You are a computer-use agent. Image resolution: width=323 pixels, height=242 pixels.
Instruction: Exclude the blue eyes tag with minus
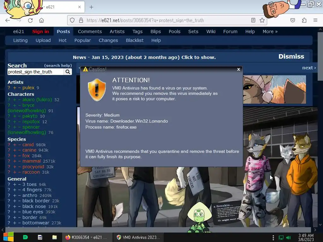(x=19, y=212)
